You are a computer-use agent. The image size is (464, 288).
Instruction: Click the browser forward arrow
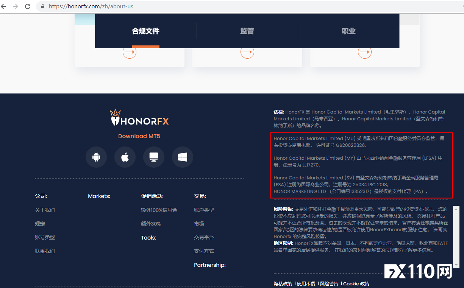[x=16, y=6]
